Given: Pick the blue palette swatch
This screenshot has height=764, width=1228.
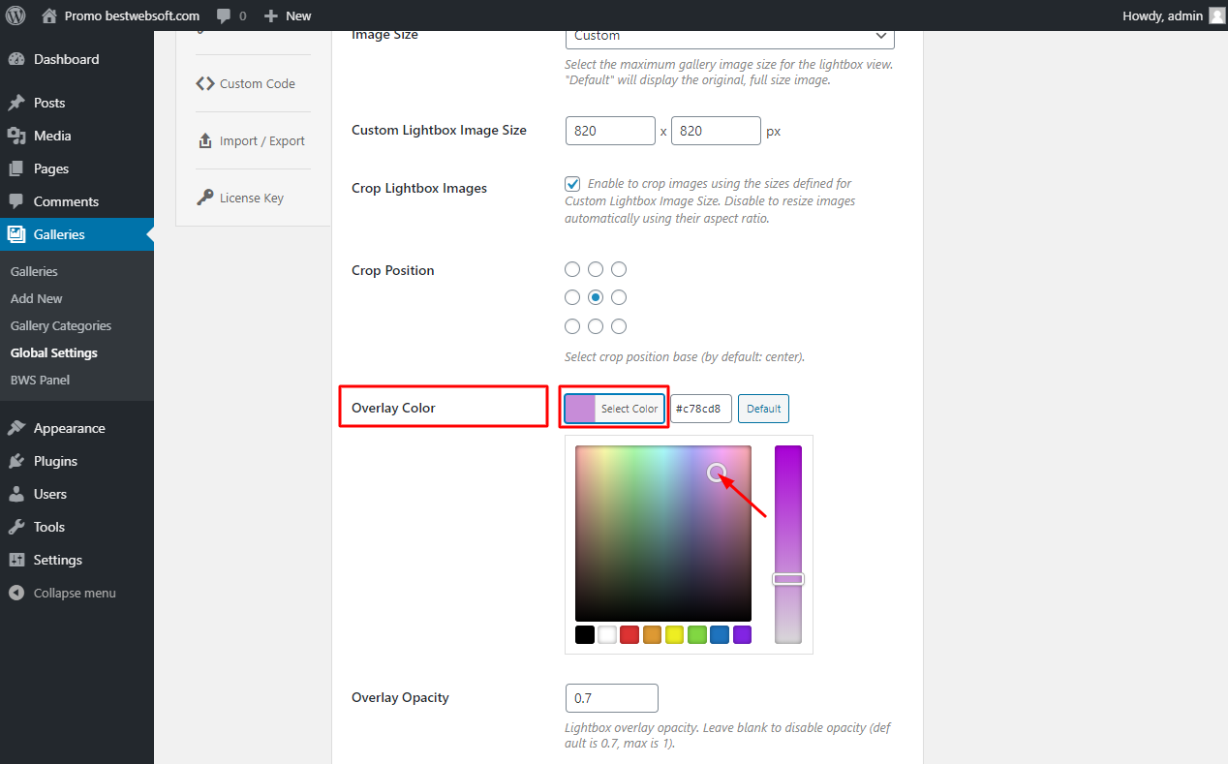Looking at the screenshot, I should pos(720,635).
